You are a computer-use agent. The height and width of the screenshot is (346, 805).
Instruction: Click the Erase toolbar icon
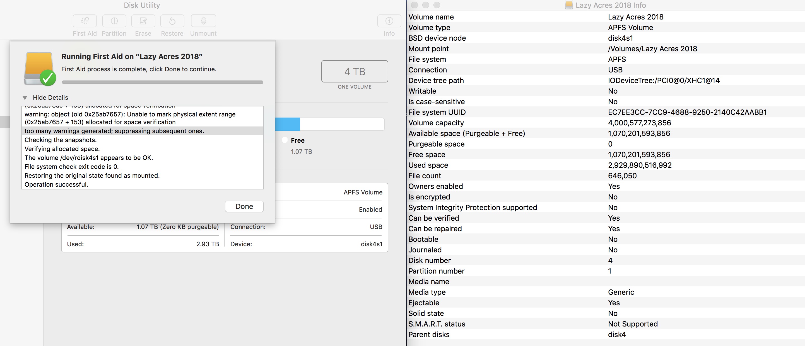point(143,21)
